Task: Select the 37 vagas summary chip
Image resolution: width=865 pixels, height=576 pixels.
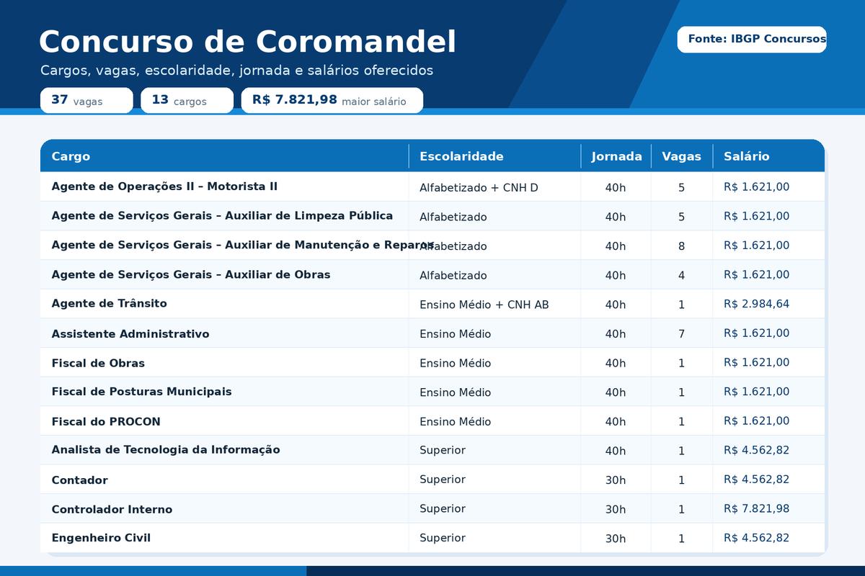Action: pos(86,101)
